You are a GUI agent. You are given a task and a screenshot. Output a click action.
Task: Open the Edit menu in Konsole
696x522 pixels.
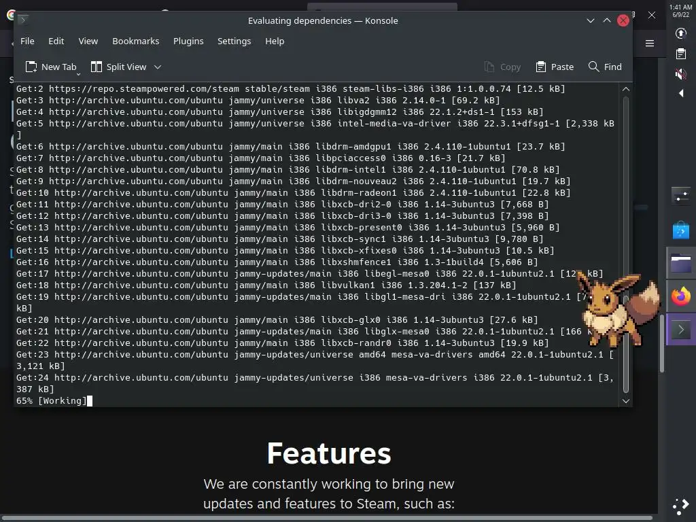pyautogui.click(x=56, y=41)
